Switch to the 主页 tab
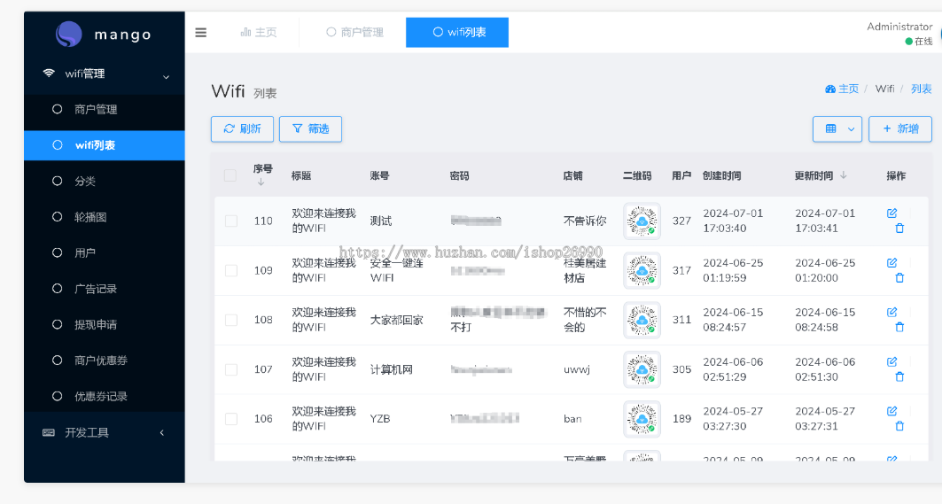The width and height of the screenshot is (942, 504). tap(259, 33)
